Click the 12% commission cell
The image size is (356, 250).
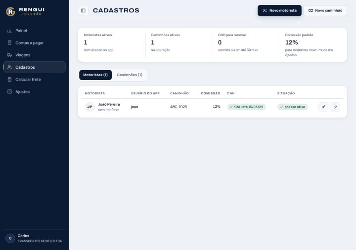tap(217, 107)
